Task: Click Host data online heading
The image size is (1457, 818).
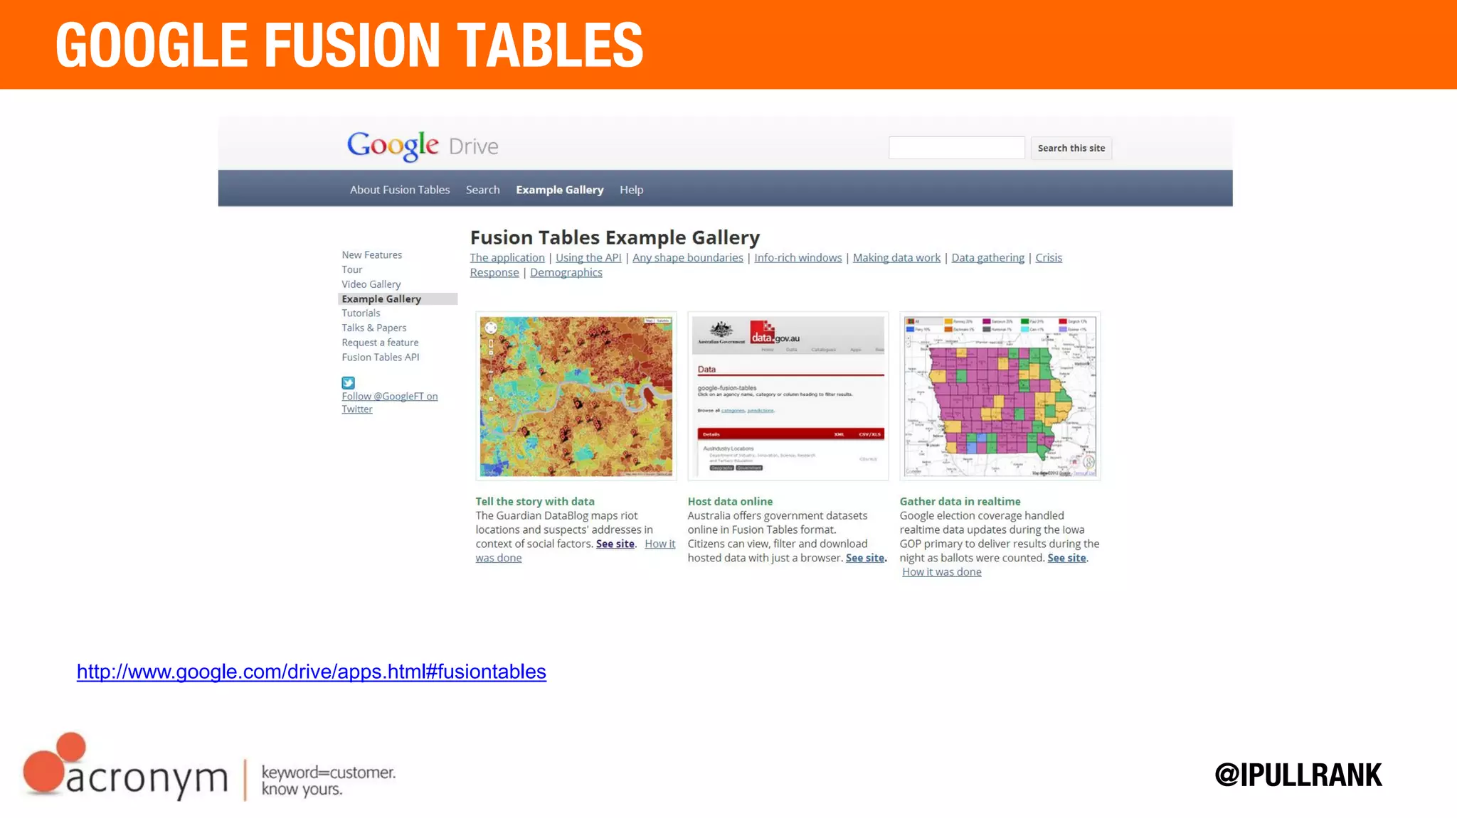Action: coord(730,501)
